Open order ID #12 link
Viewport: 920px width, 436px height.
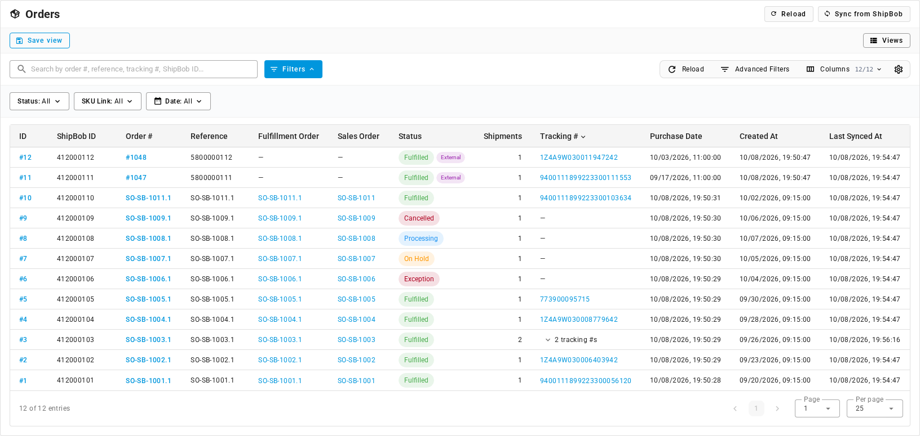25,158
